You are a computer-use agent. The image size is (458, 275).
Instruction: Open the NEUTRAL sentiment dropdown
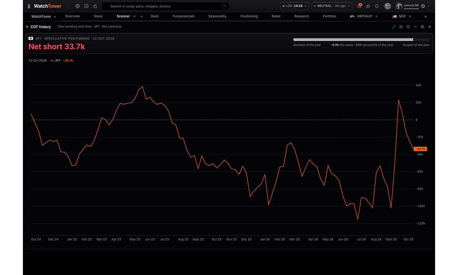[332, 6]
